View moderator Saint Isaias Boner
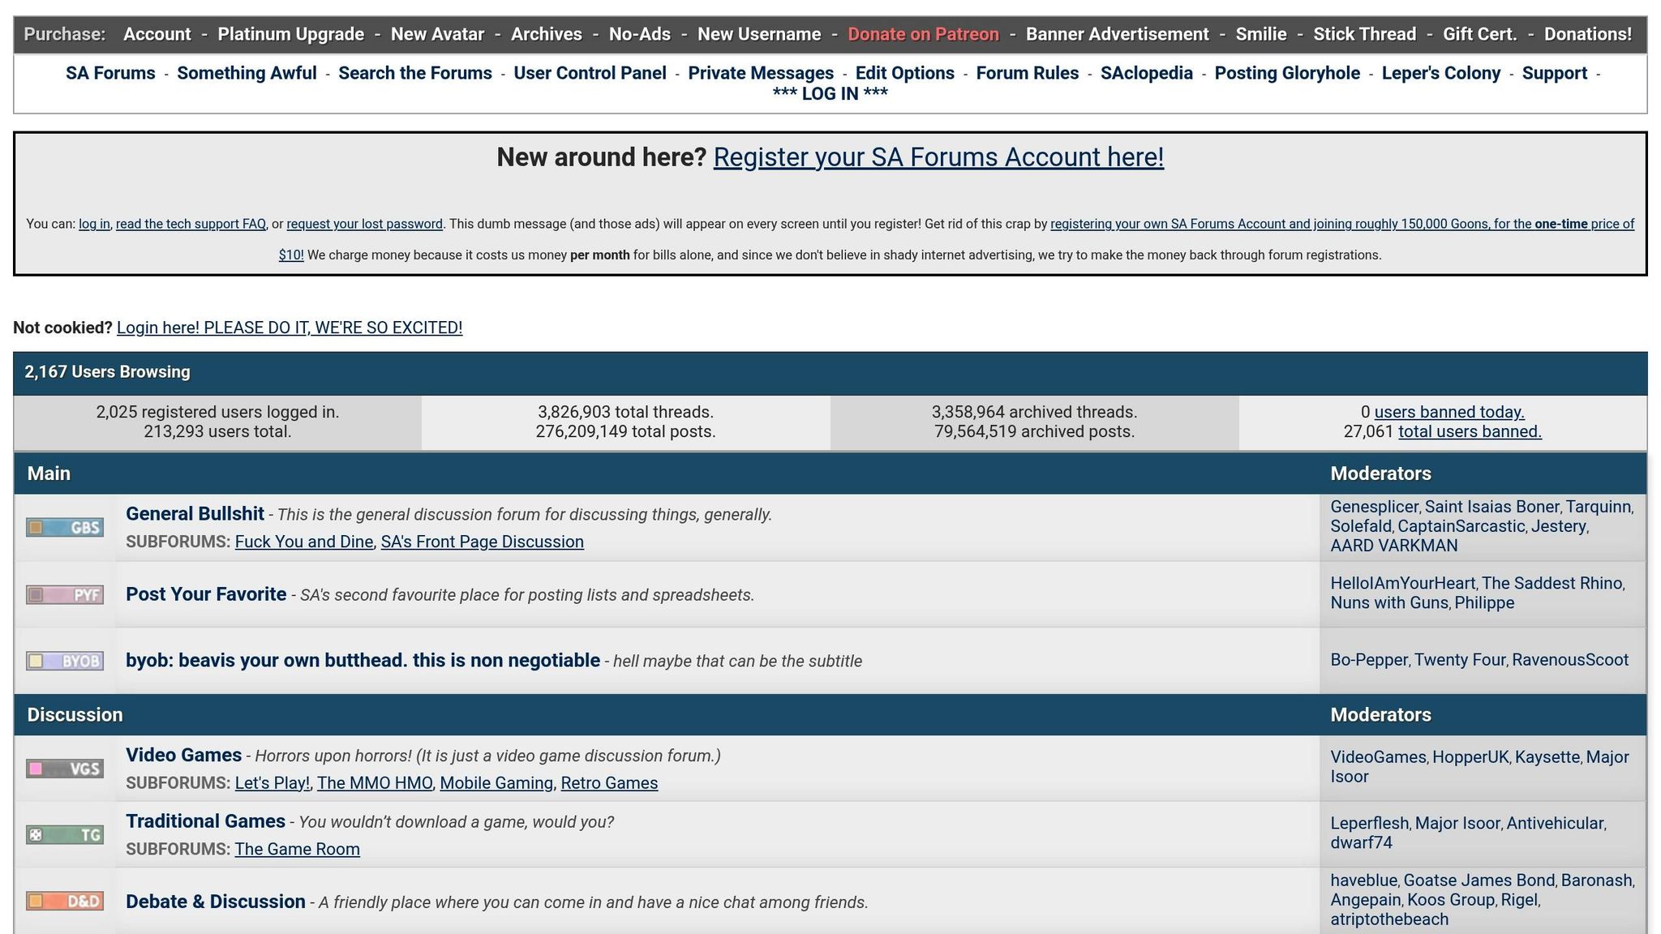This screenshot has width=1661, height=934. (1492, 507)
